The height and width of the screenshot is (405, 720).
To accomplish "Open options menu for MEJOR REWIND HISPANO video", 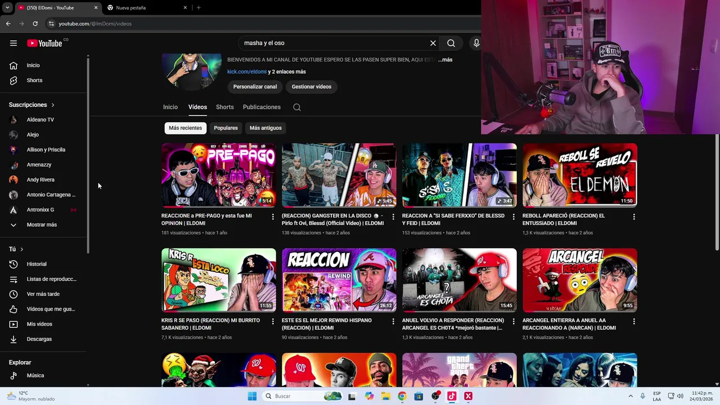I will (393, 321).
